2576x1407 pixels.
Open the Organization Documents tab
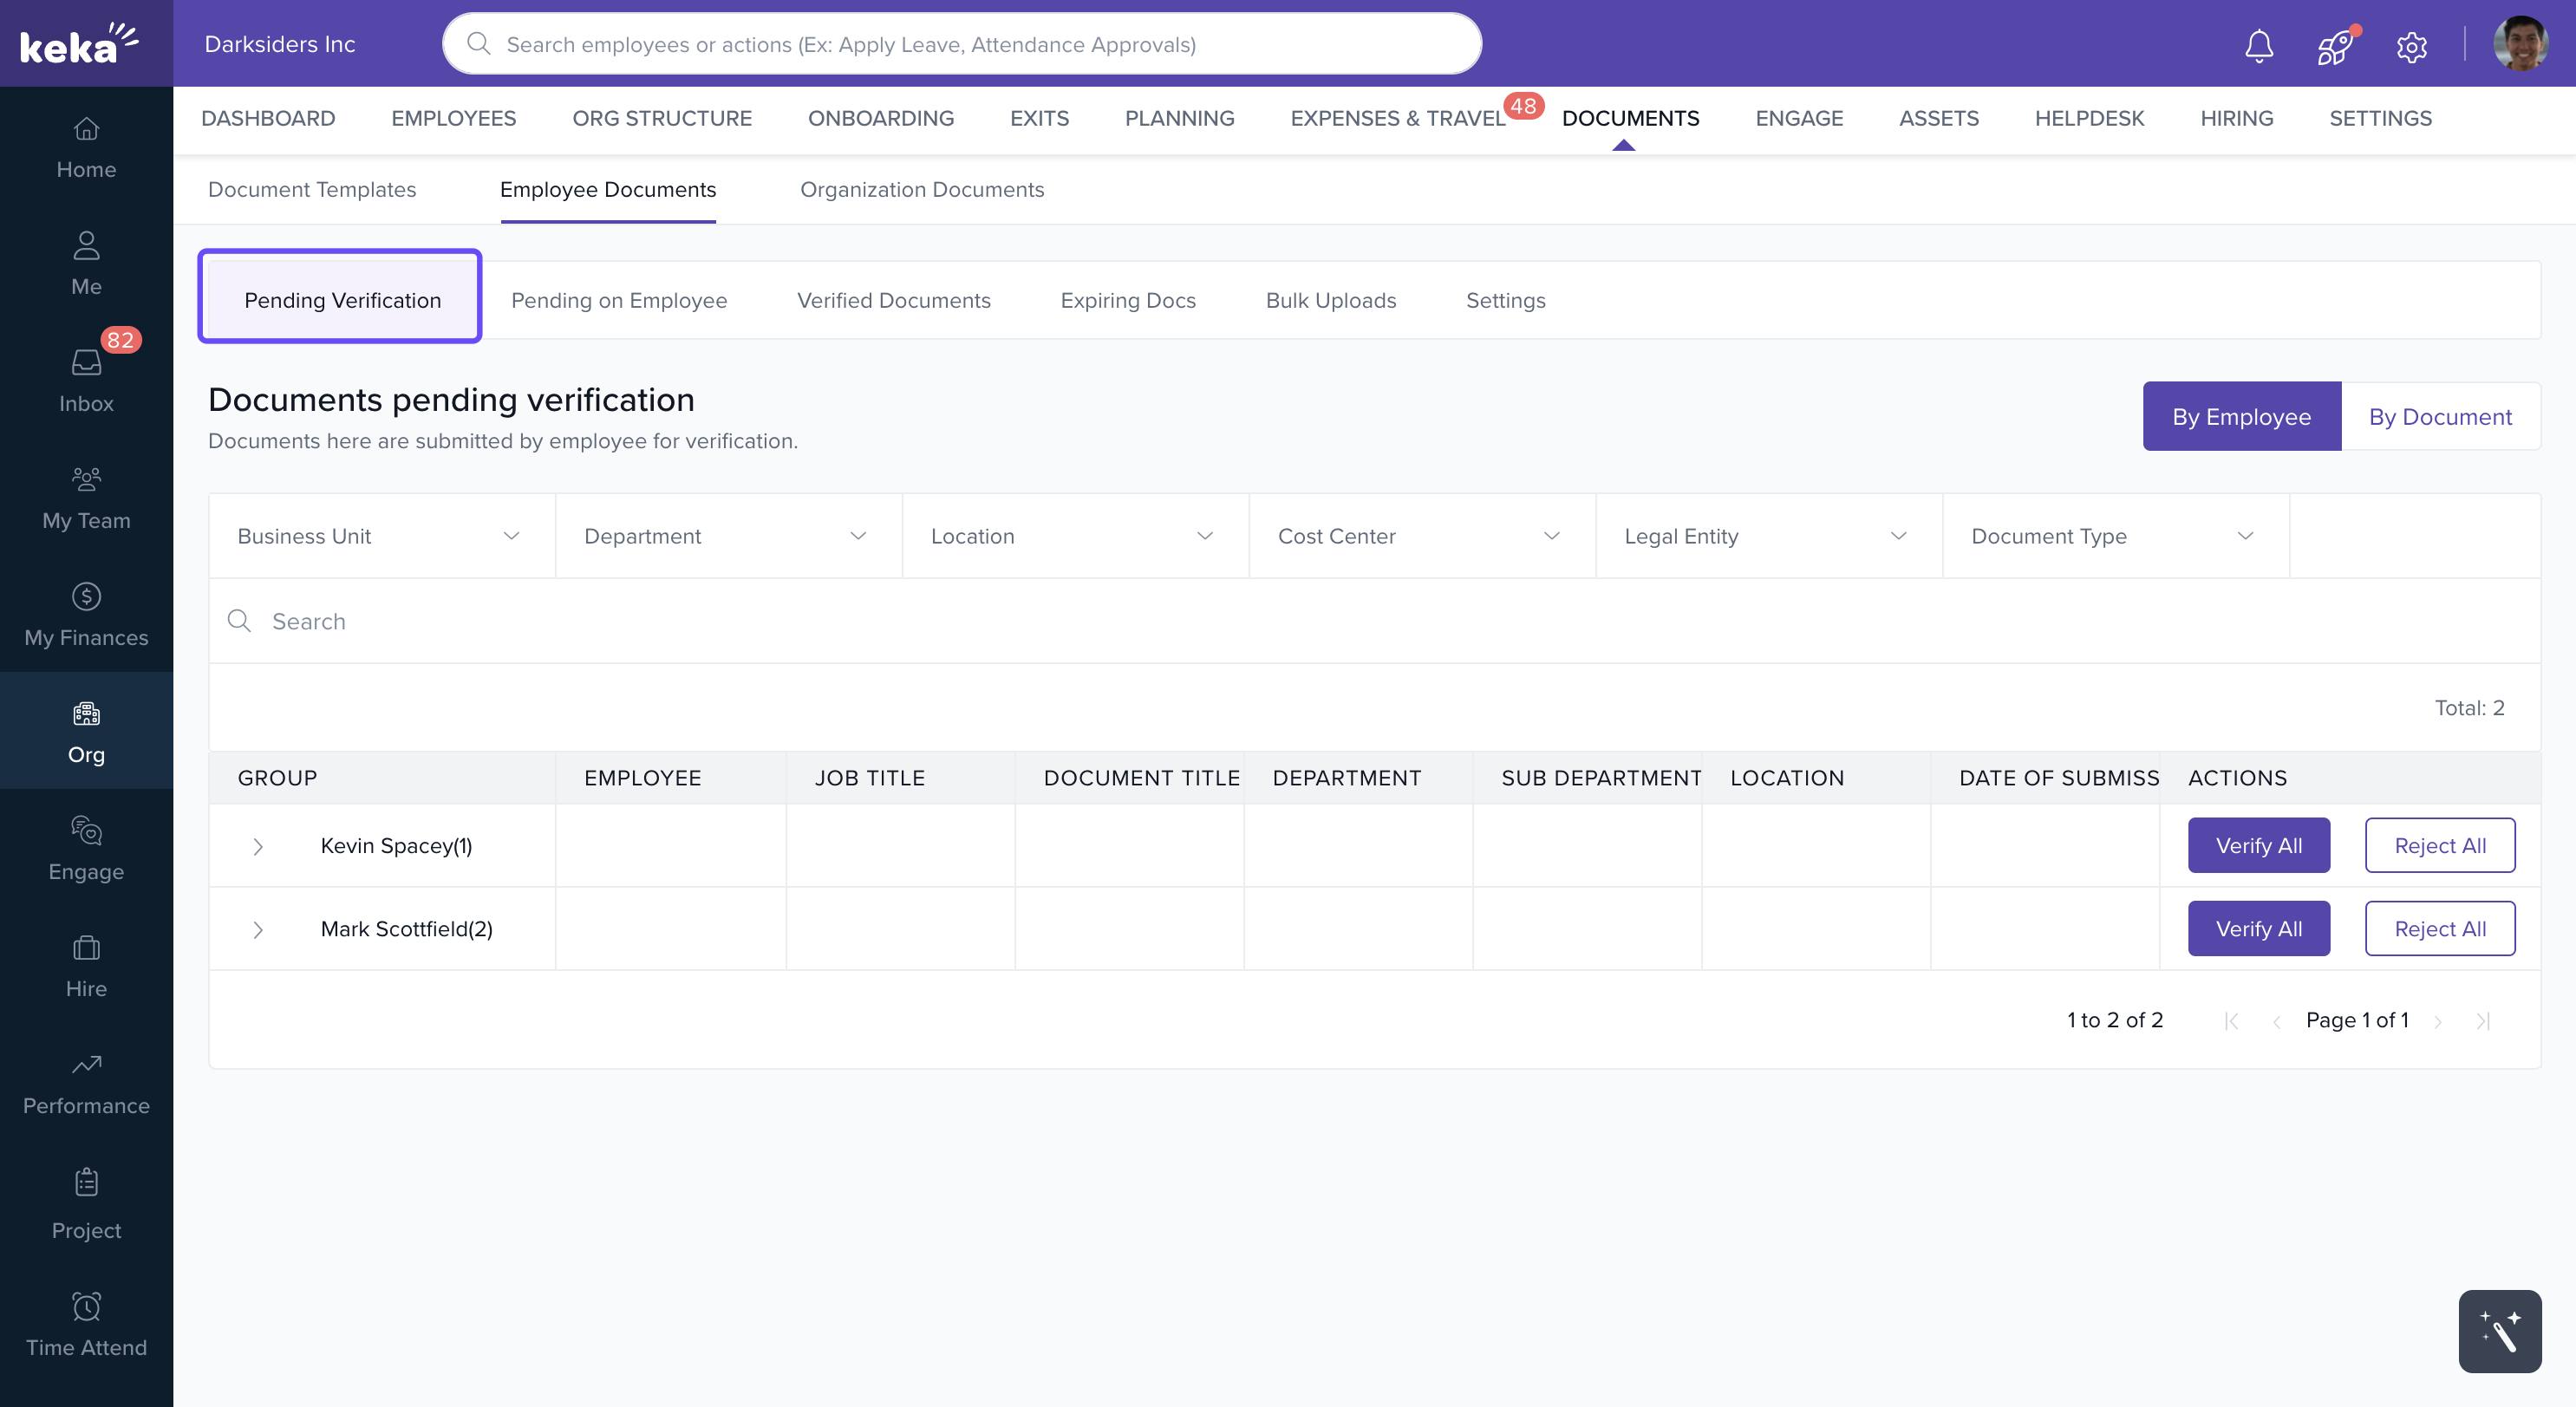[x=921, y=189]
